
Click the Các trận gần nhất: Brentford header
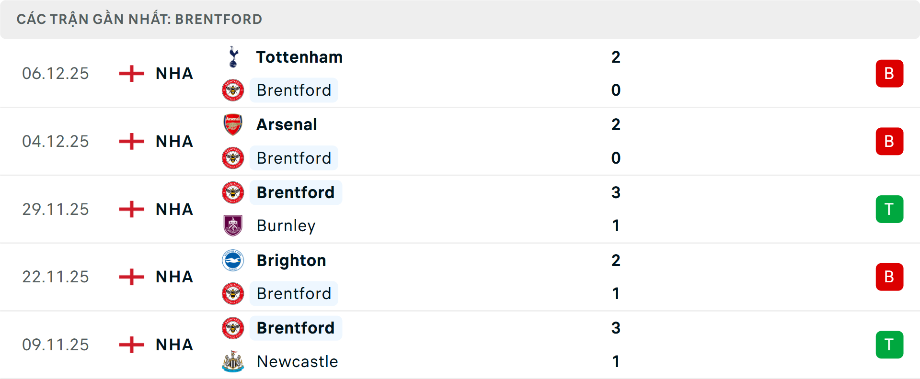139,19
